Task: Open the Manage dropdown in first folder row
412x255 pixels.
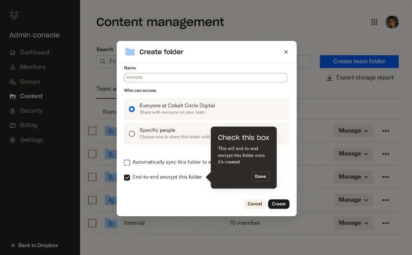Action: [x=353, y=131]
